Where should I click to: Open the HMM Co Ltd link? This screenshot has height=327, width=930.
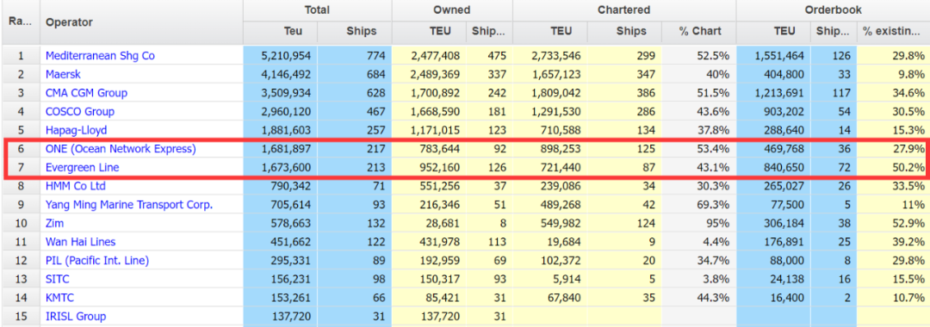coord(75,186)
